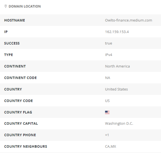Click the COUNTRY NEIGHBOURS label
Image resolution: width=161 pixels, height=153 pixels.
click(25, 146)
